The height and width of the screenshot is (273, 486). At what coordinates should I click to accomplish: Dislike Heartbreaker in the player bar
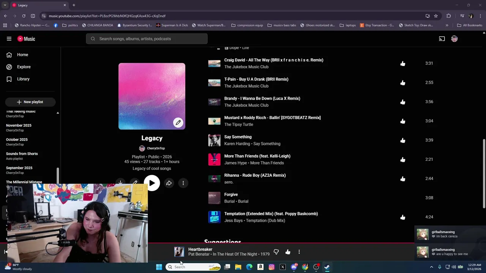tap(276, 252)
